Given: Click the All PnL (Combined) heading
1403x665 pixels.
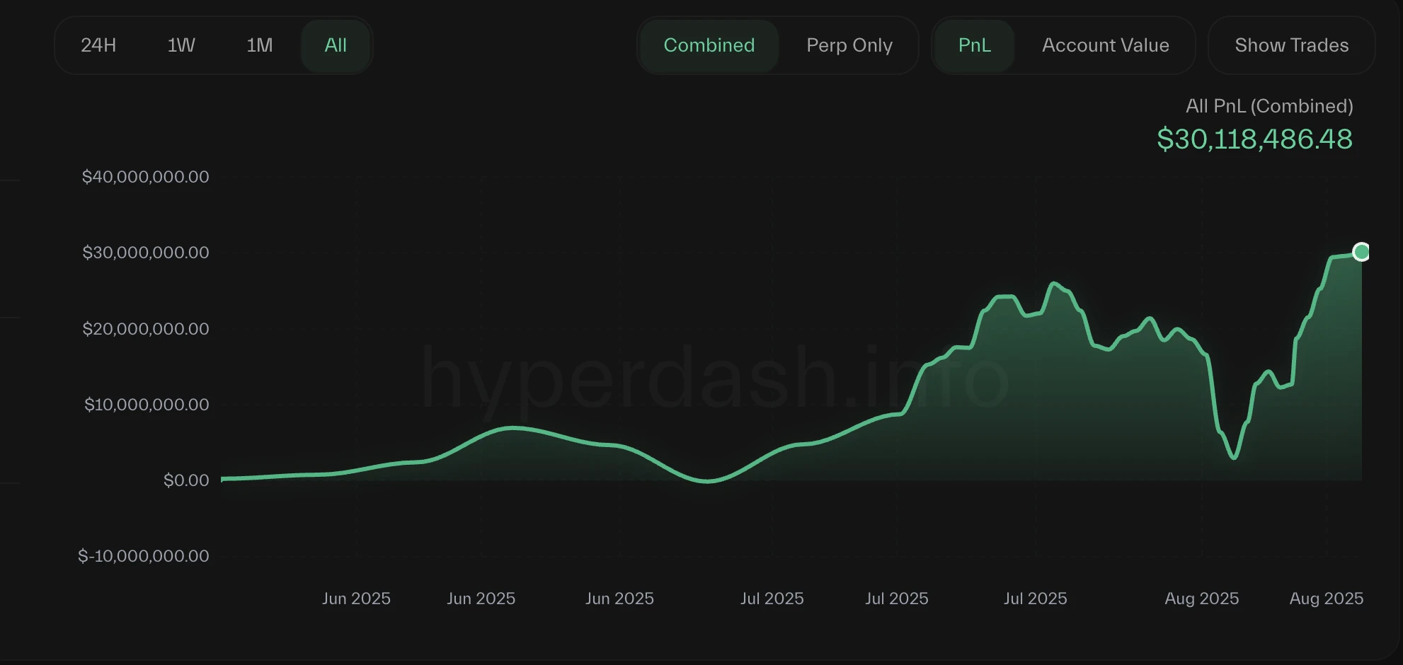Looking at the screenshot, I should 1269,105.
